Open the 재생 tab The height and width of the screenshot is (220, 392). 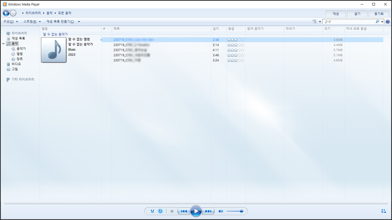tap(336, 14)
